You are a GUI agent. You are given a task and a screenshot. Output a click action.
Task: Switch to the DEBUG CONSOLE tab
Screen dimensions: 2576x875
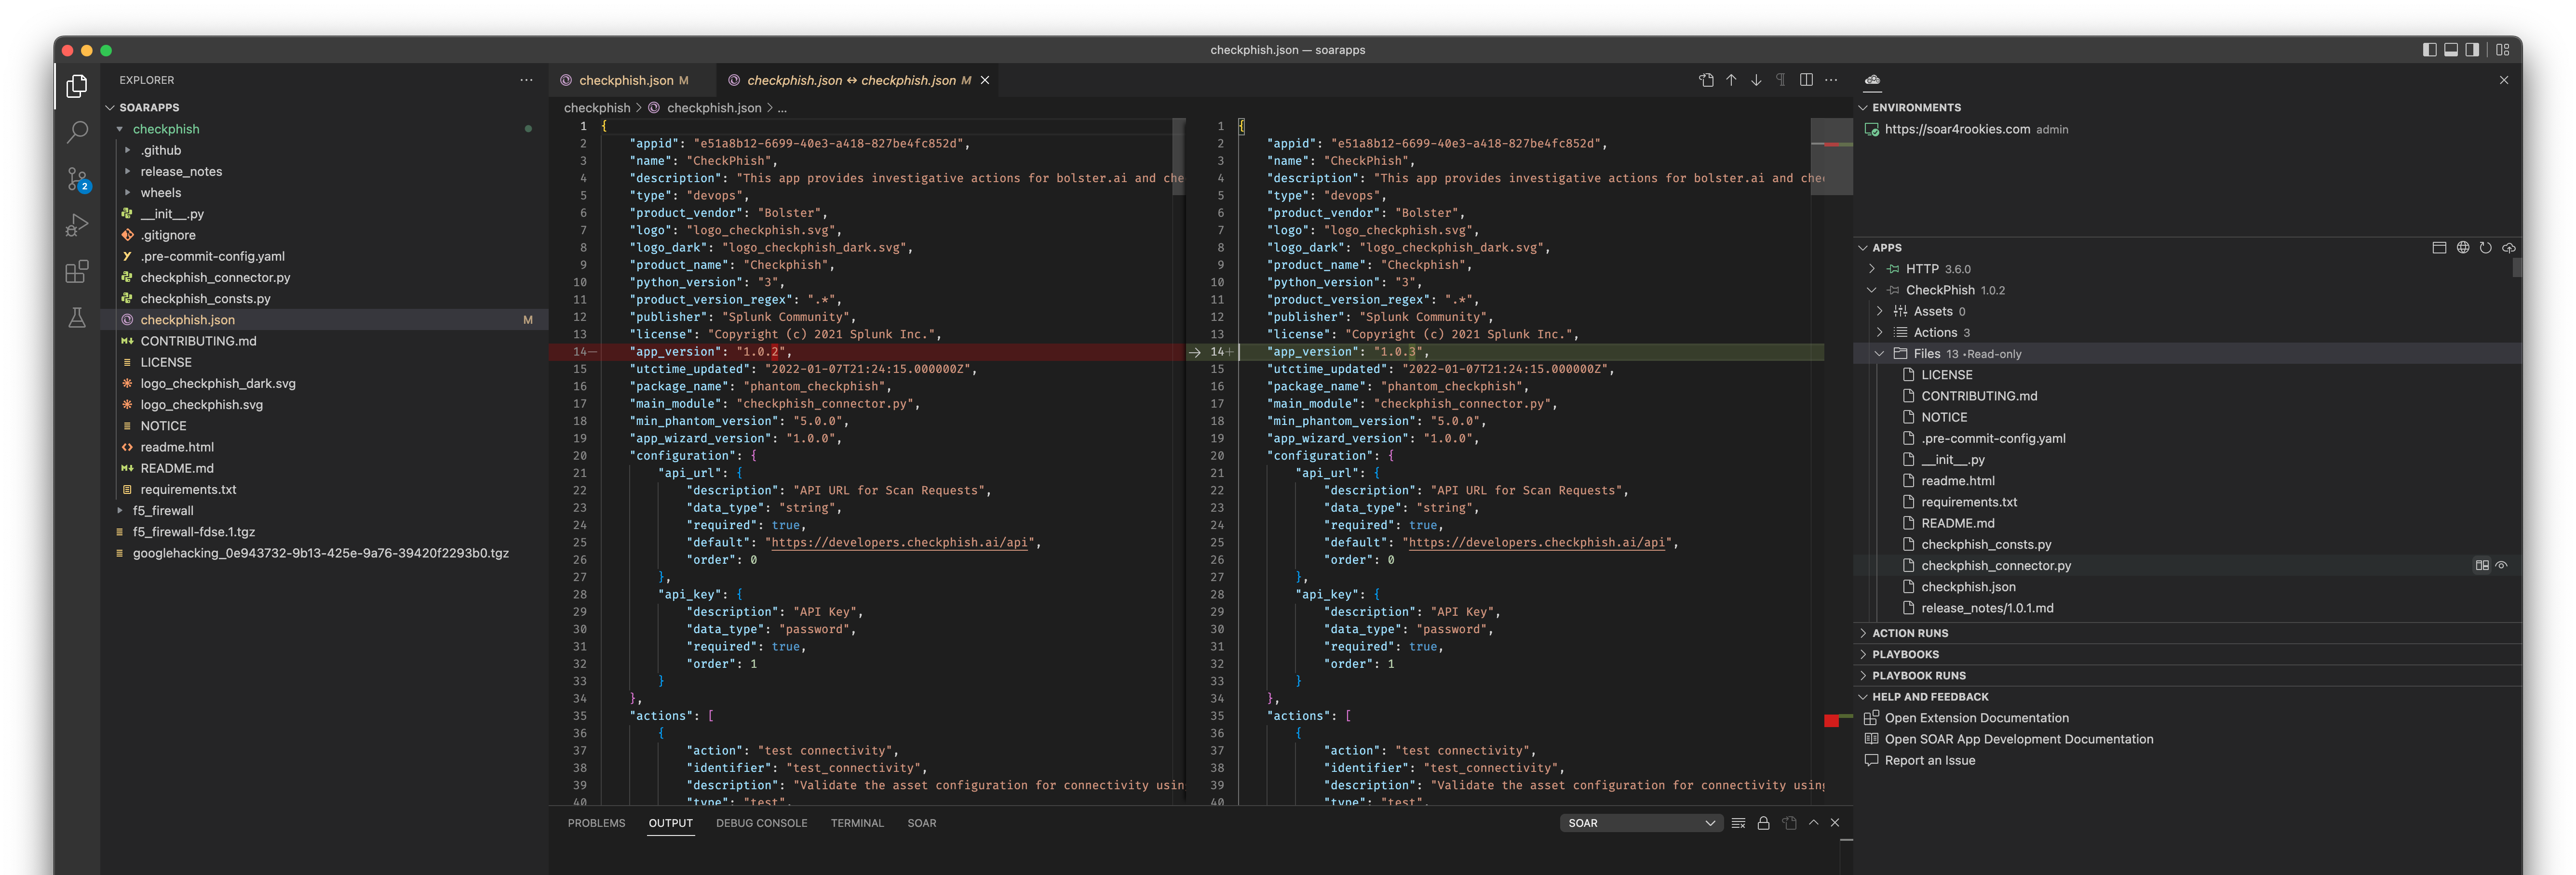[761, 823]
